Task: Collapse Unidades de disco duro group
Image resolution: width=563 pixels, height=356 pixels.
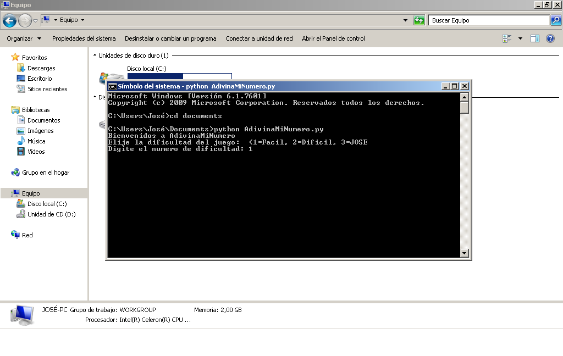Action: coord(95,55)
